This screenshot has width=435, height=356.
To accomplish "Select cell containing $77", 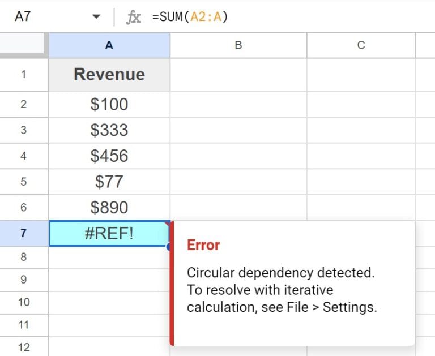I will tap(109, 182).
